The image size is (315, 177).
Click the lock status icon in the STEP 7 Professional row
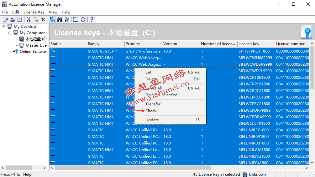pyautogui.click(x=53, y=51)
